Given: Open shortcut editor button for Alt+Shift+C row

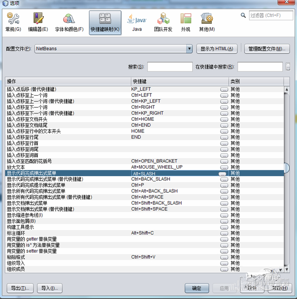Looking at the screenshot, I should (224, 233).
